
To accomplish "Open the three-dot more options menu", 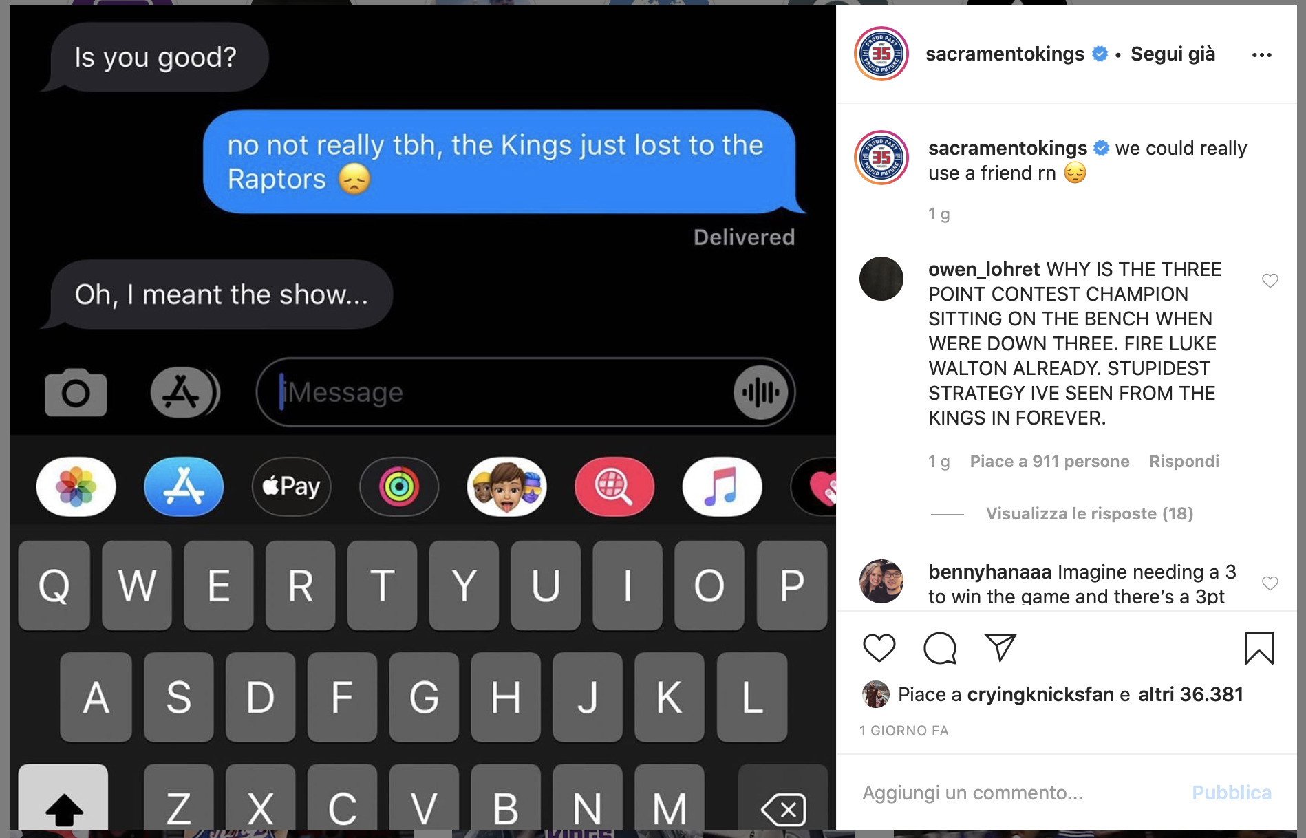I will tap(1261, 55).
